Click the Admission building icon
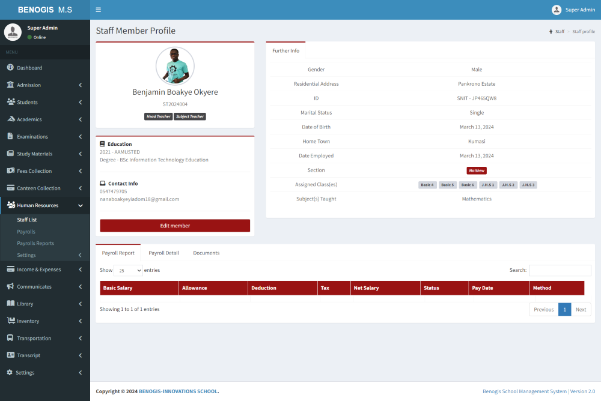 (10, 85)
